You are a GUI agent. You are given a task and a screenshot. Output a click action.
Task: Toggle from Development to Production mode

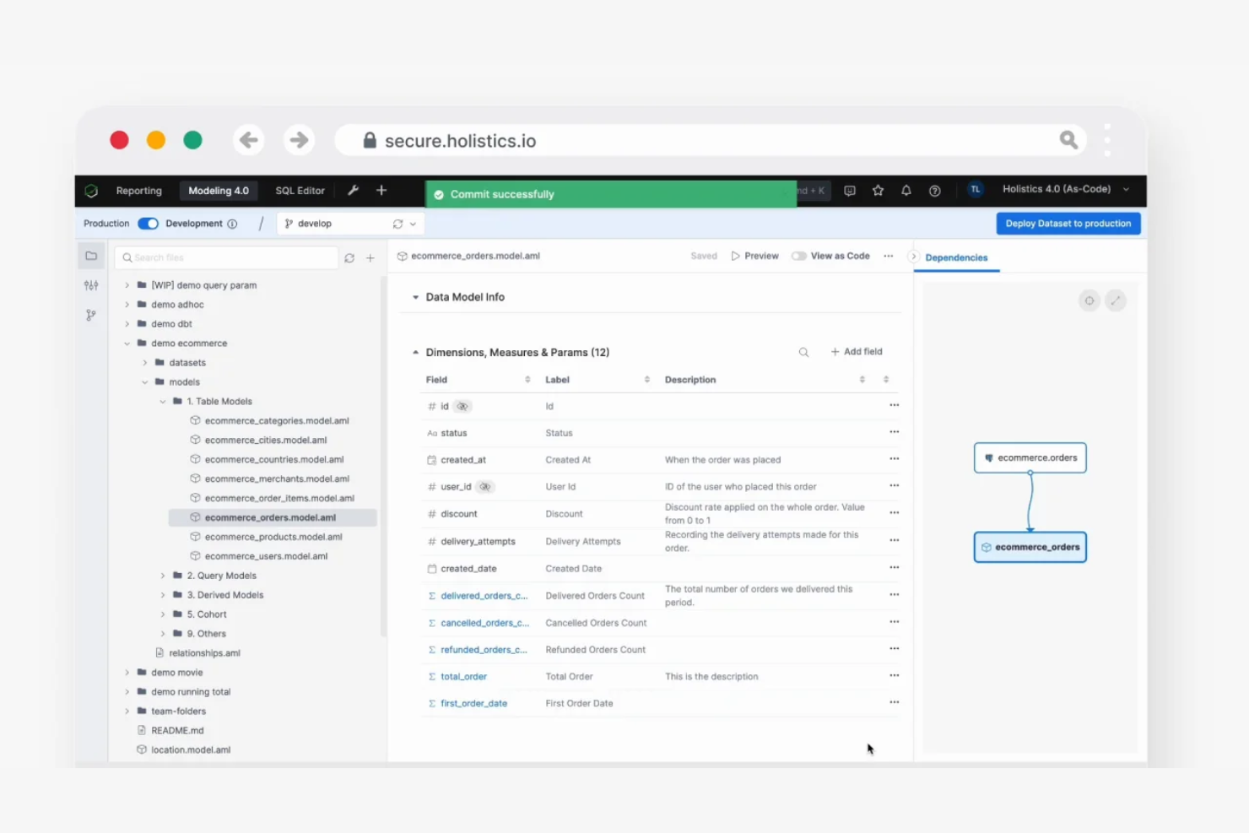click(149, 223)
